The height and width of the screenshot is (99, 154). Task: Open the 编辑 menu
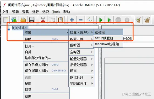(15, 12)
